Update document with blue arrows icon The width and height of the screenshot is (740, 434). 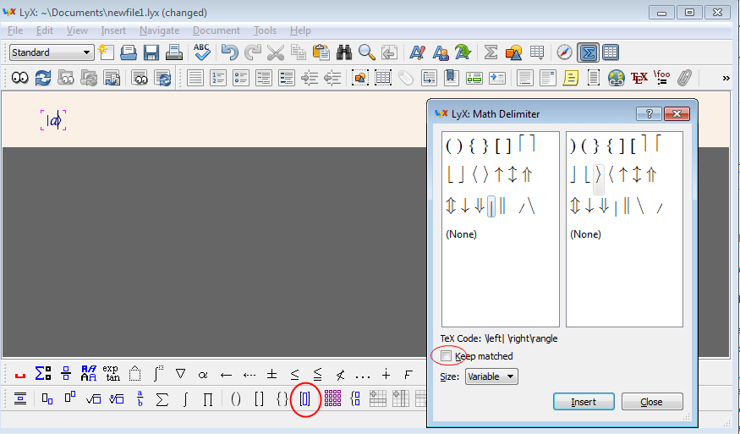(43, 78)
